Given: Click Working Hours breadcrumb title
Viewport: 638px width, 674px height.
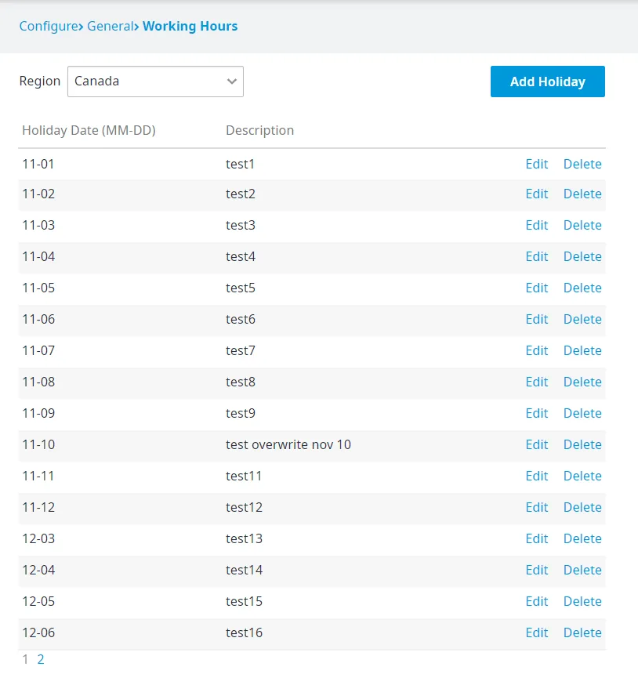Looking at the screenshot, I should click(x=190, y=26).
